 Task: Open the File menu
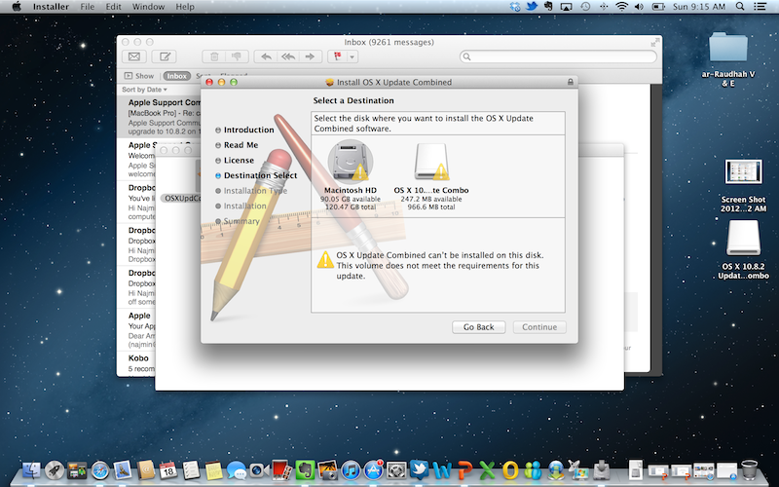pos(87,7)
